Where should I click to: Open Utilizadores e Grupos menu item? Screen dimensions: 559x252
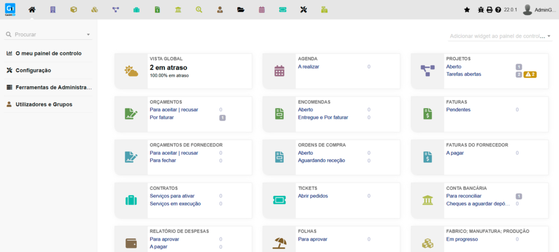coord(44,104)
